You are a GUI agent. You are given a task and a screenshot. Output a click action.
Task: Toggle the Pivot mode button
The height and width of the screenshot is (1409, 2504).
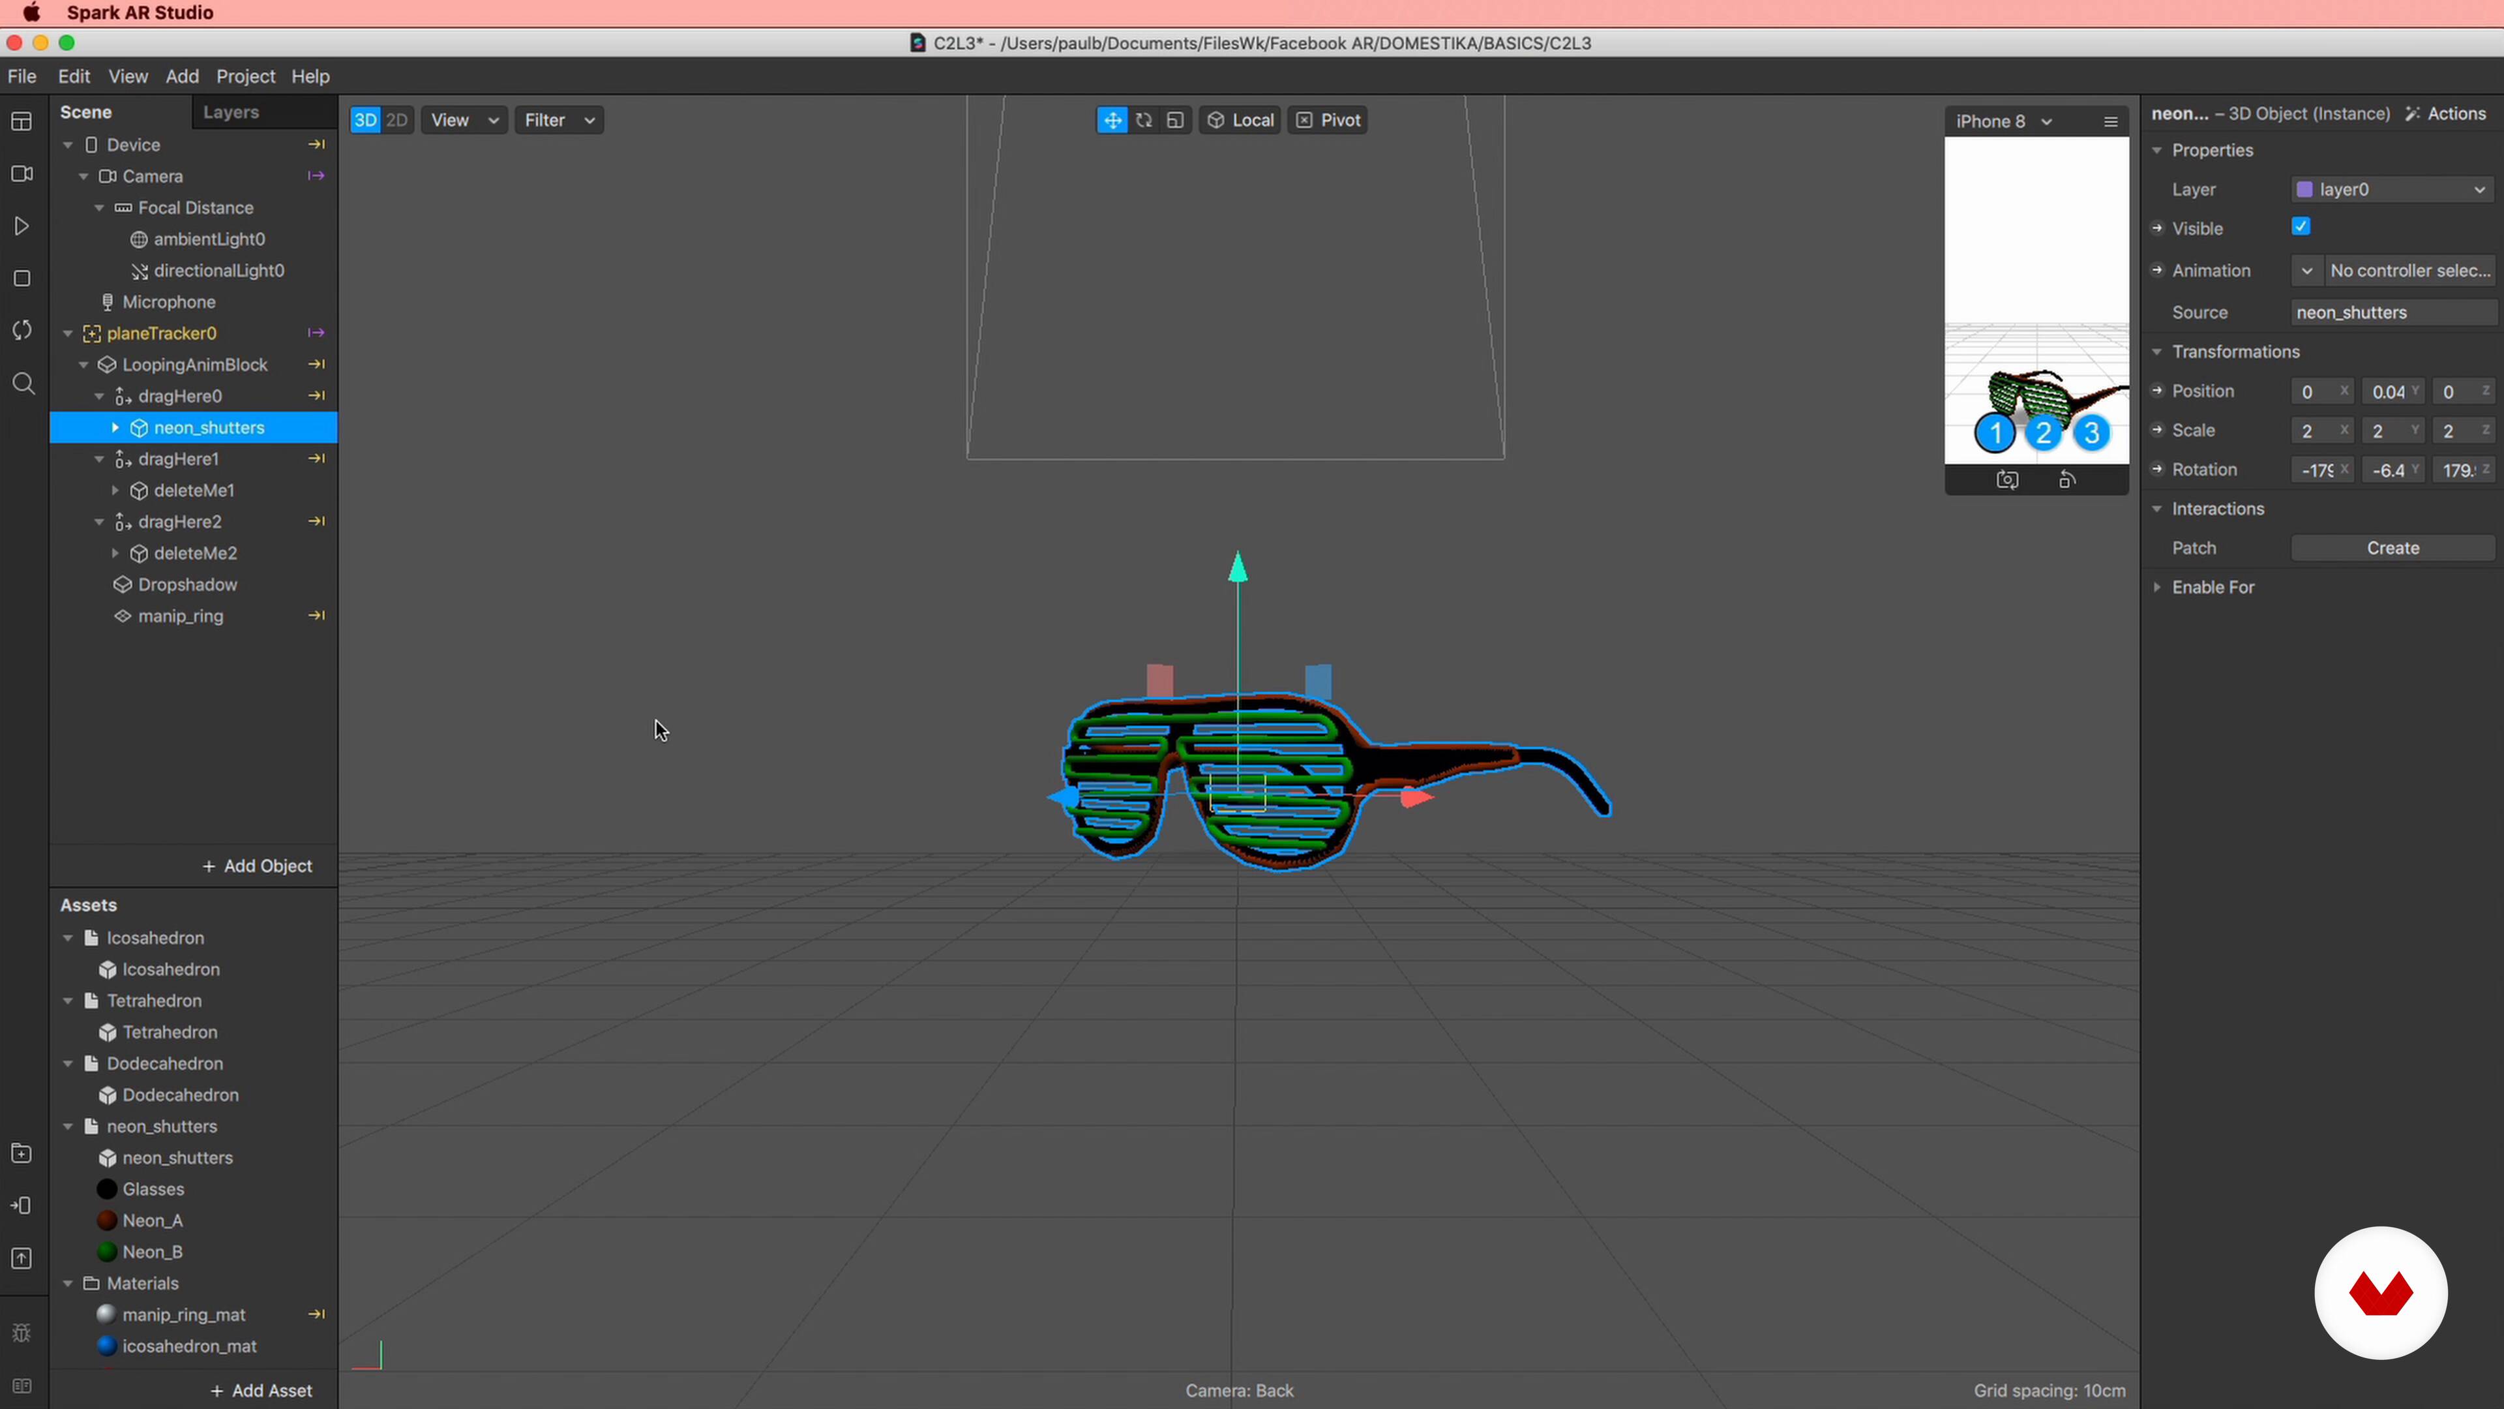[x=1328, y=119]
